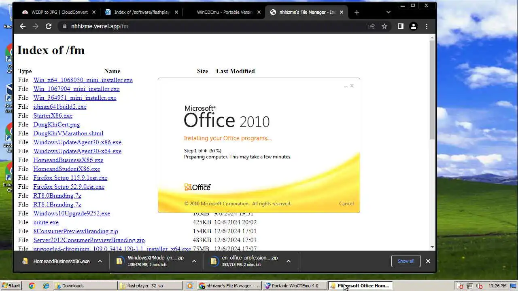The image size is (518, 291).
Task: Launch Chrome from the taskbar quick launch
Action: click(32, 286)
